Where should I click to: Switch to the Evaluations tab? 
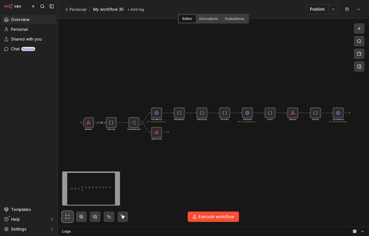pyautogui.click(x=235, y=19)
